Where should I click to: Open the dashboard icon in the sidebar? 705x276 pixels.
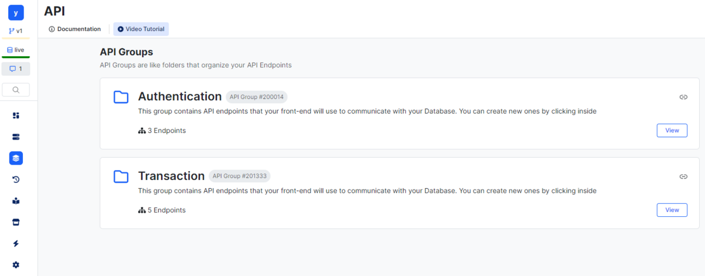(x=16, y=115)
